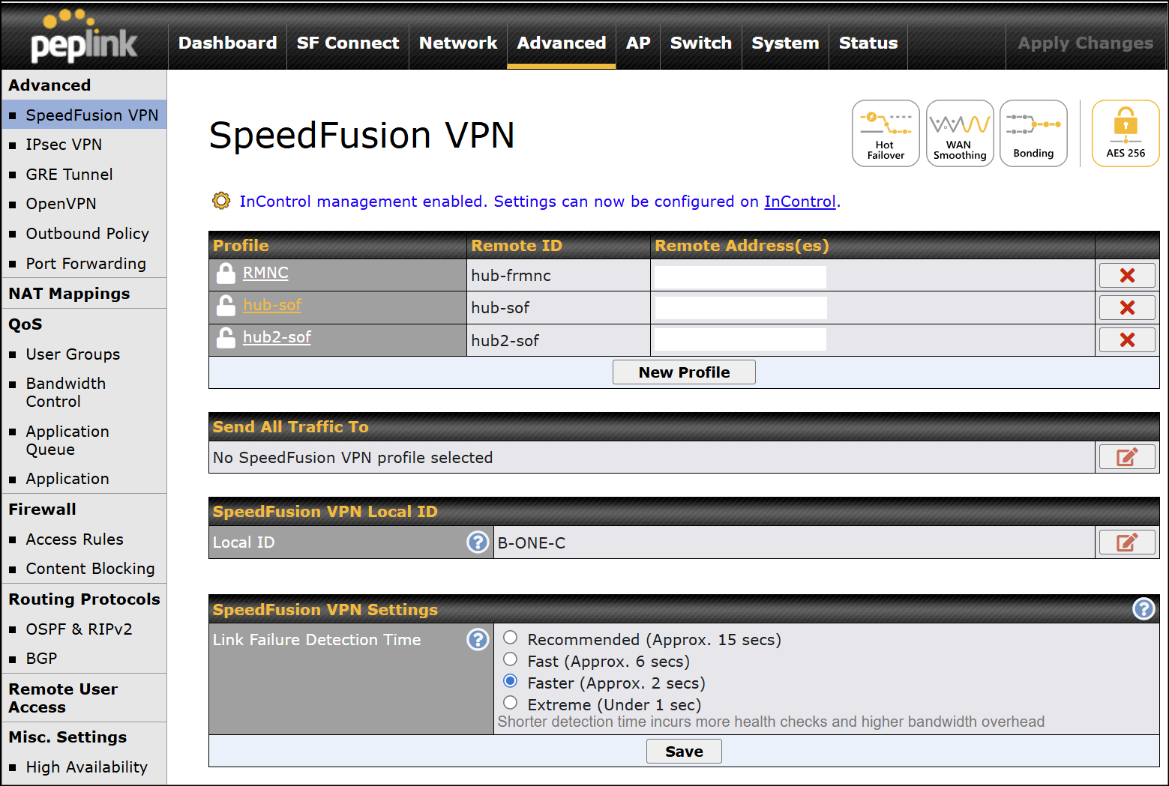Open the SF Connect tab
The image size is (1169, 786).
pyautogui.click(x=348, y=43)
